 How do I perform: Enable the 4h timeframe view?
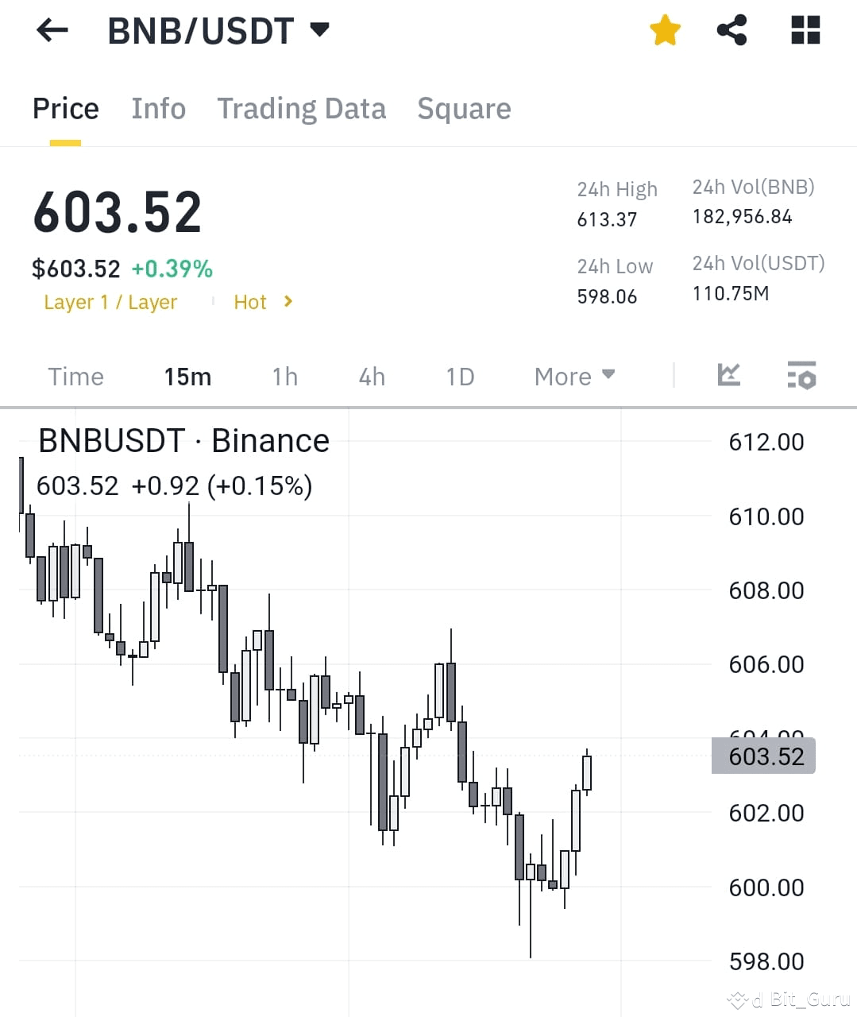371,377
